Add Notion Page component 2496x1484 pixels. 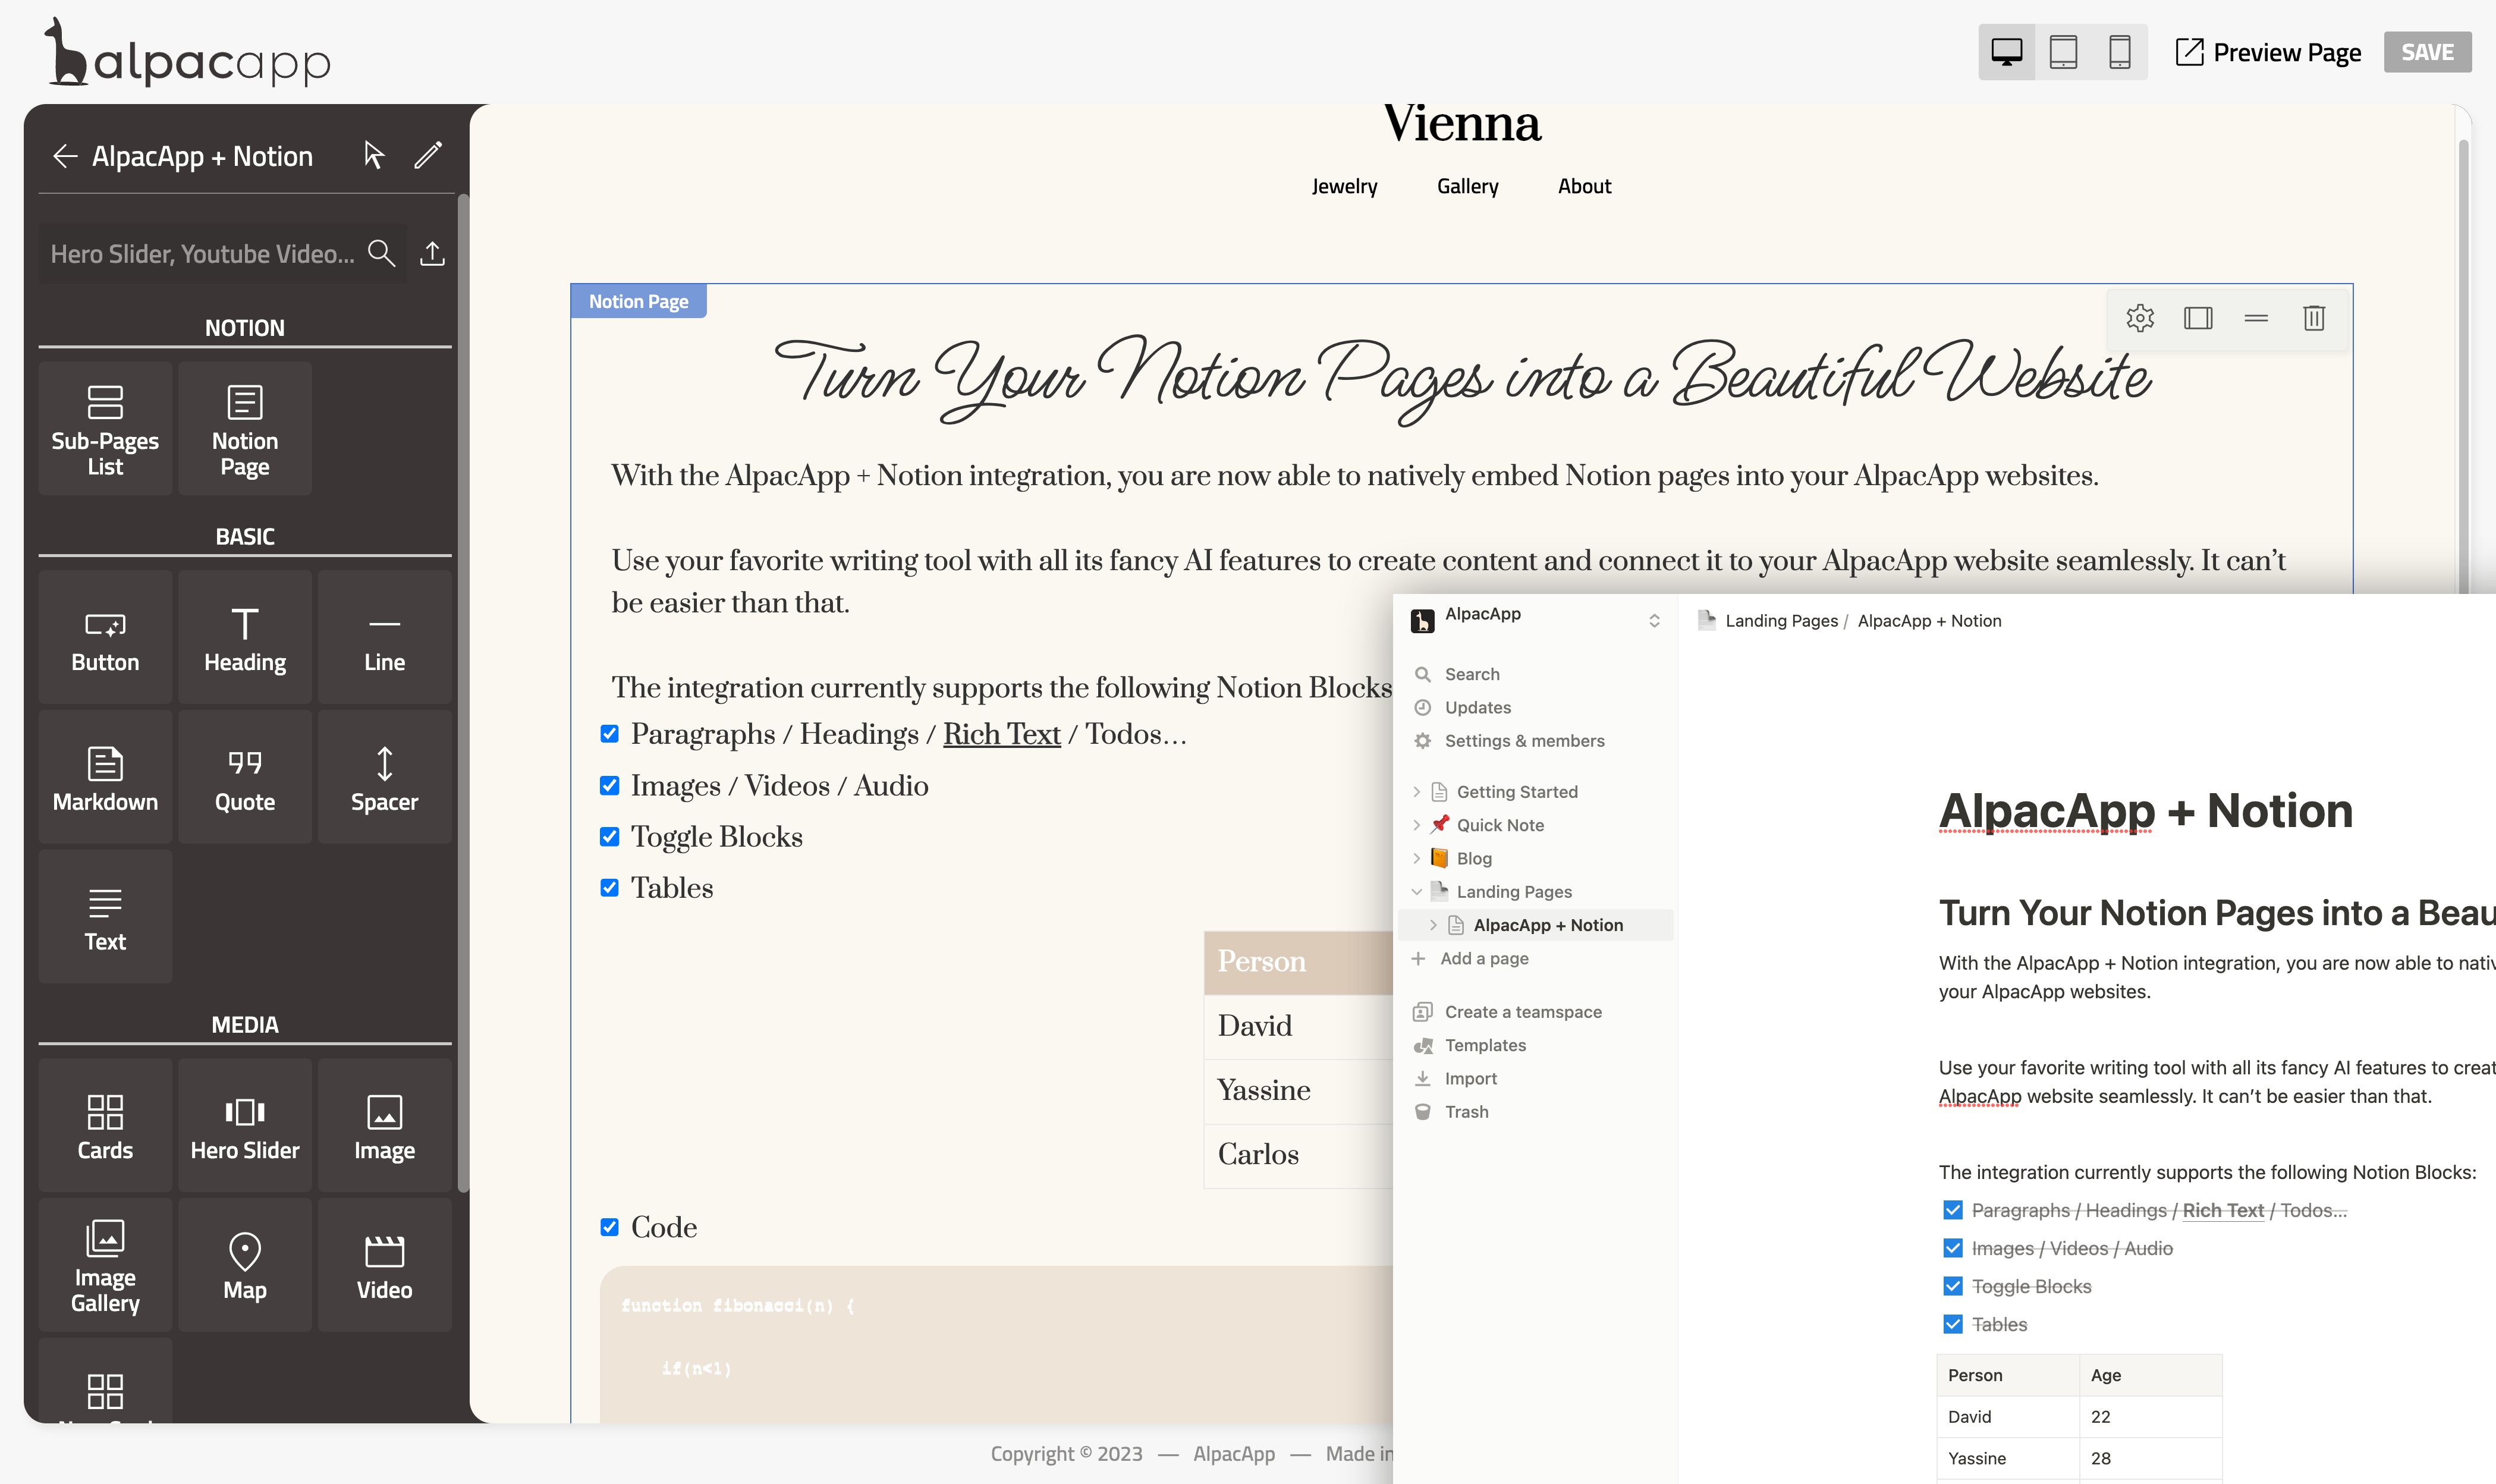[245, 428]
